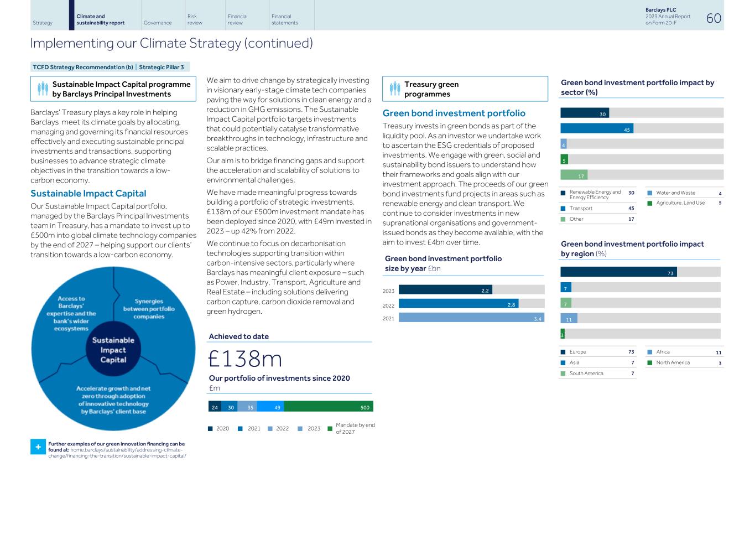Click the page number 60
Screen dimensions: 755x534
714,18
